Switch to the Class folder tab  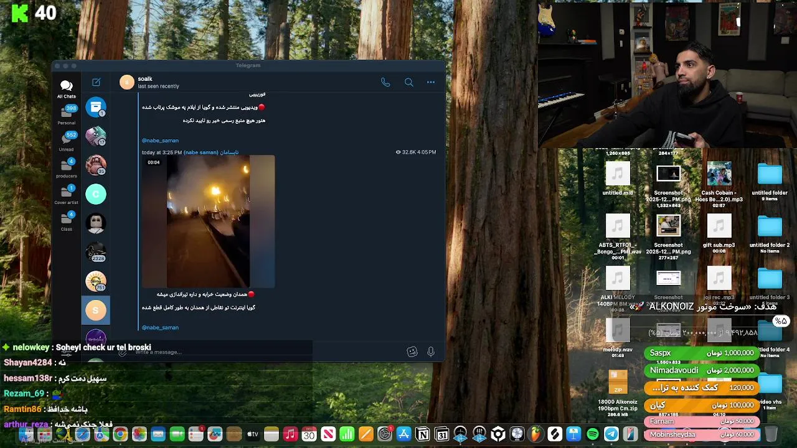pos(67,222)
